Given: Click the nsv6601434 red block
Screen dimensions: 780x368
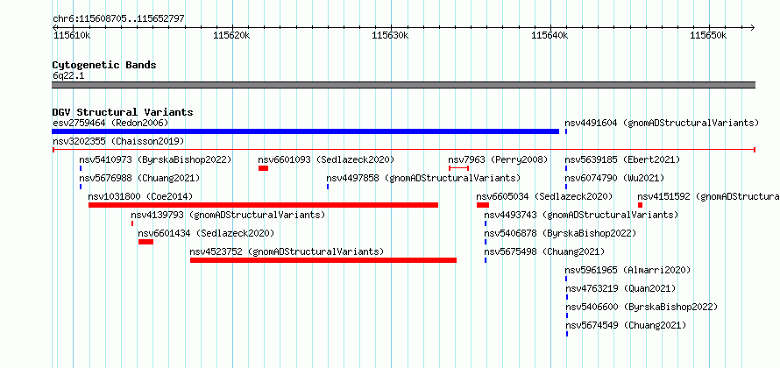Looking at the screenshot, I should coord(145,242).
